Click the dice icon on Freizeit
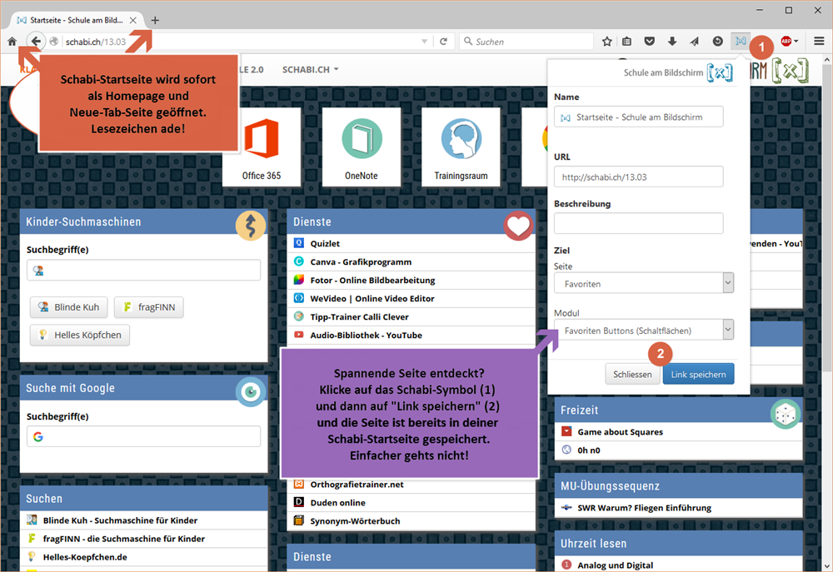 click(786, 414)
